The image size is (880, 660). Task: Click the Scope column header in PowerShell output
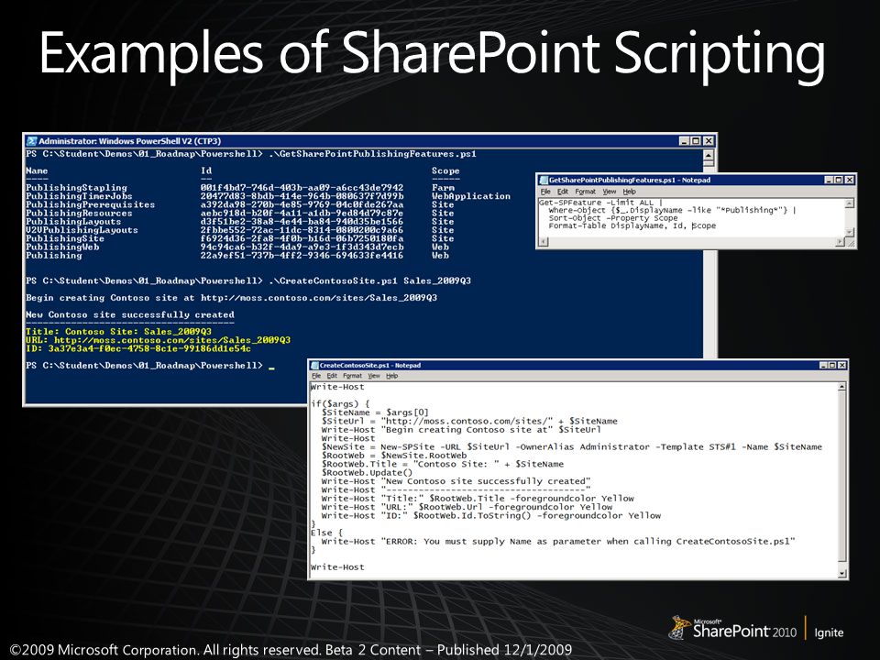coord(445,170)
